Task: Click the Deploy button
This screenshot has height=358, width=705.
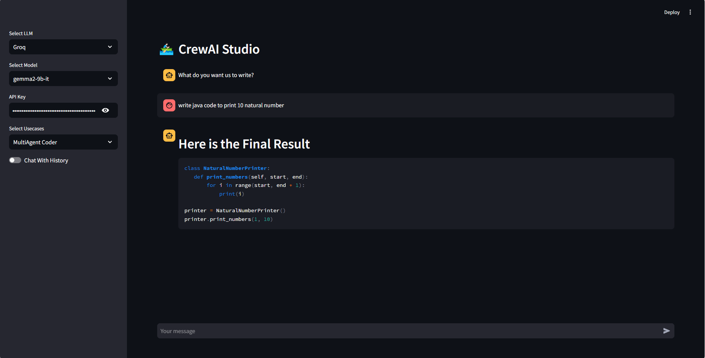Action: 672,12
